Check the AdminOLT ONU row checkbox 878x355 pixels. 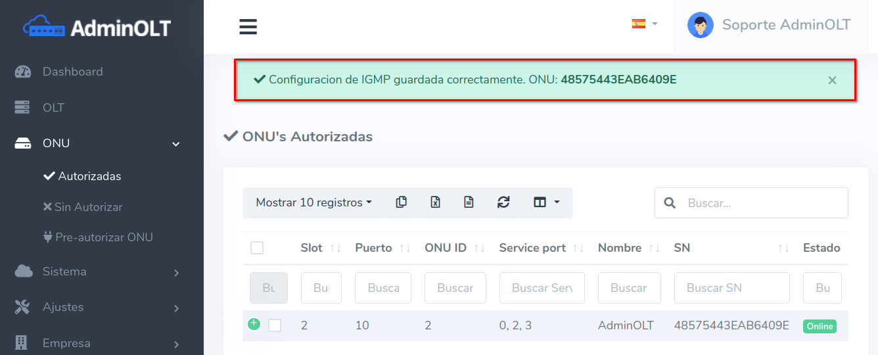point(275,325)
